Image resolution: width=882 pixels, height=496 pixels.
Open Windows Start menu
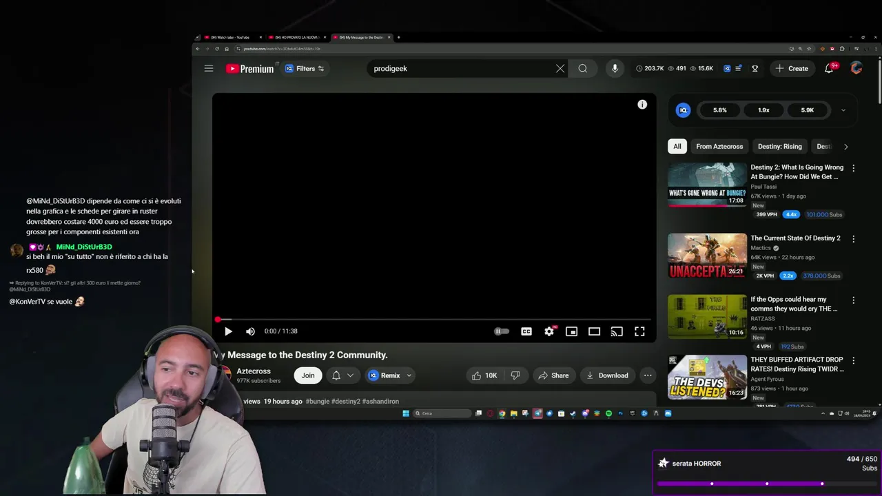point(406,413)
